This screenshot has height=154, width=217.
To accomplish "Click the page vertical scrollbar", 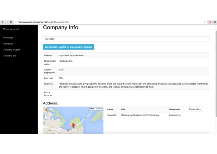I will coord(216,74).
